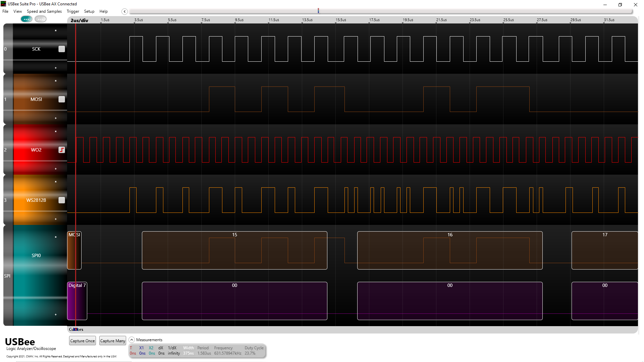Toggle the MOSI channel trigger box
The height and width of the screenshot is (362, 644).
coord(62,99)
